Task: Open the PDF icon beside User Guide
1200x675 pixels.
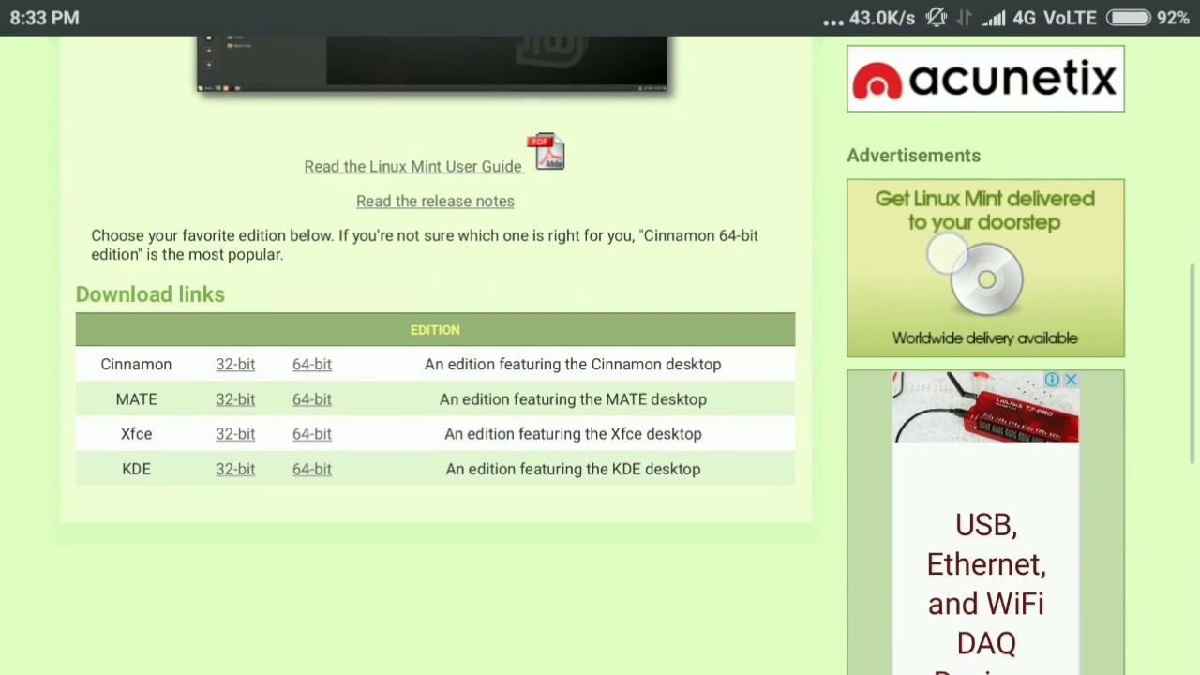Action: pyautogui.click(x=547, y=152)
